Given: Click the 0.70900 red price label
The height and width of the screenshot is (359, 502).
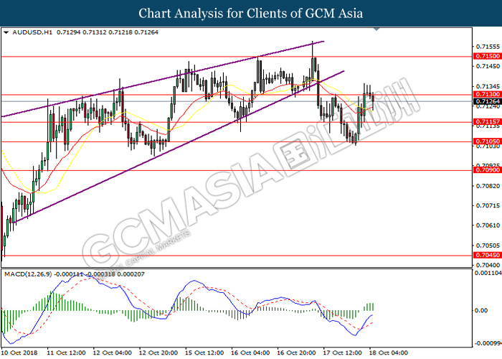Looking at the screenshot, I should coord(487,170).
